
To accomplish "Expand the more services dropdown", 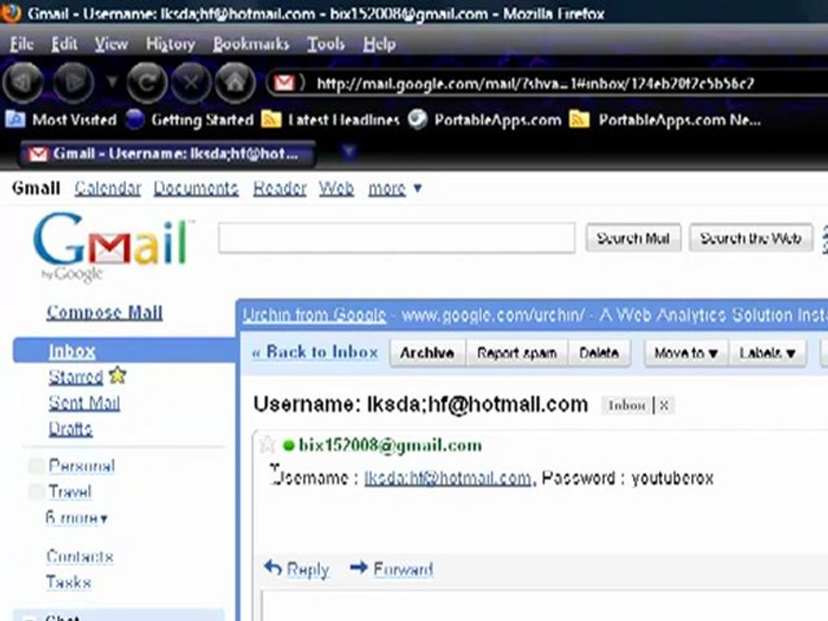I will click(x=394, y=188).
